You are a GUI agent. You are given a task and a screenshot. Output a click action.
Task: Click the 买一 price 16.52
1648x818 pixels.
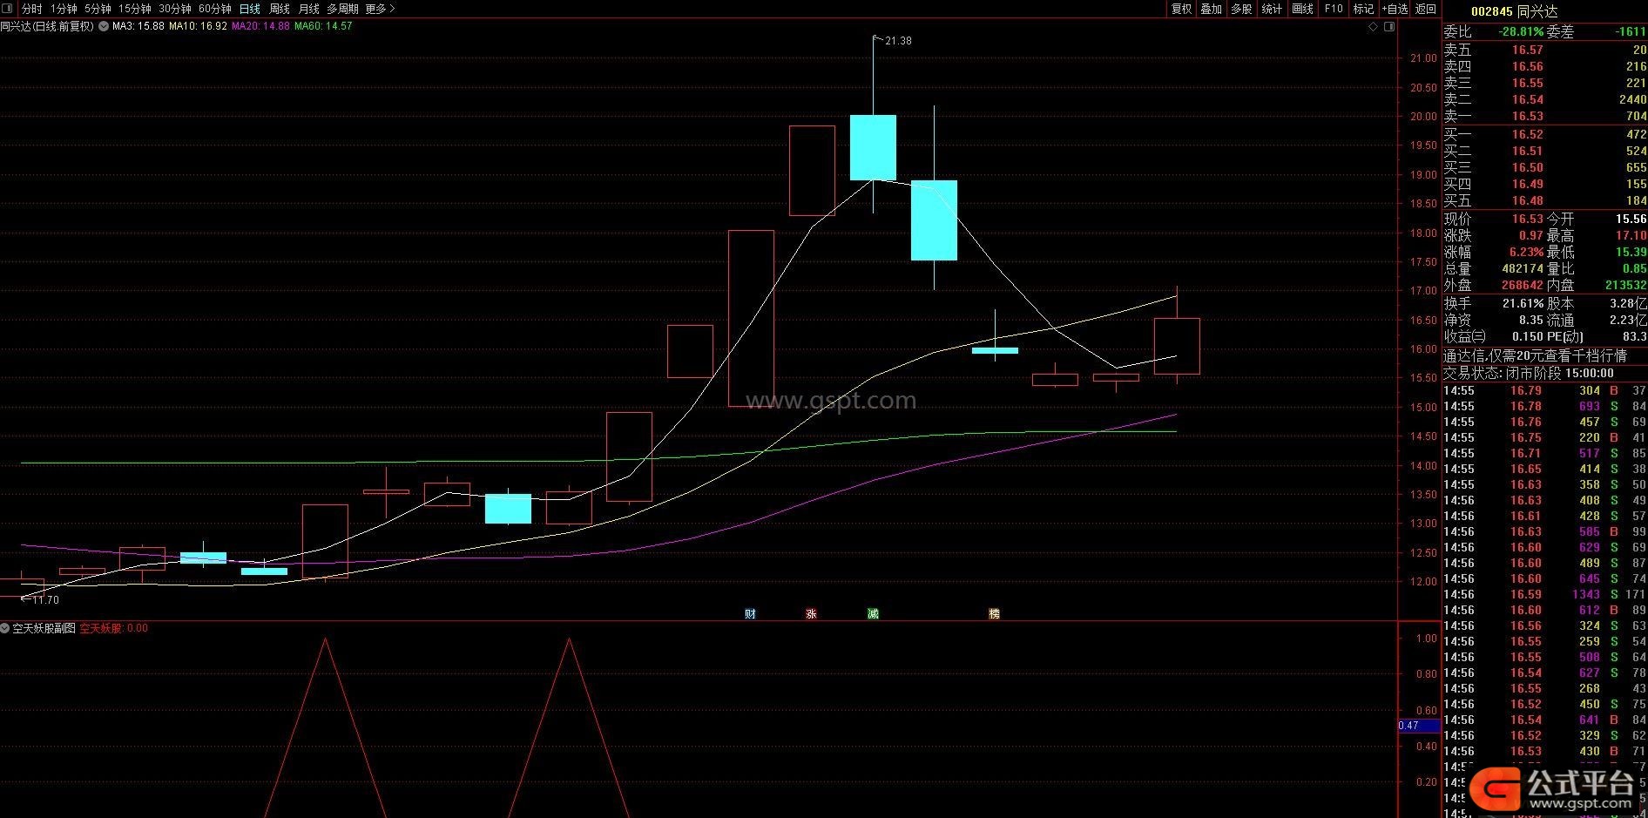1527,134
